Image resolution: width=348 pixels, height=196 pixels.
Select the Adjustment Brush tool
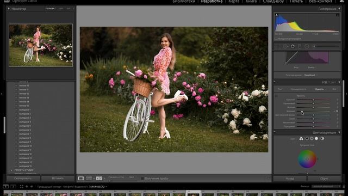(x=326, y=46)
